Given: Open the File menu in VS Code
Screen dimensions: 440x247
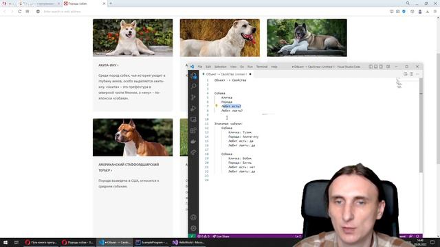Looking at the screenshot, I should point(200,67).
